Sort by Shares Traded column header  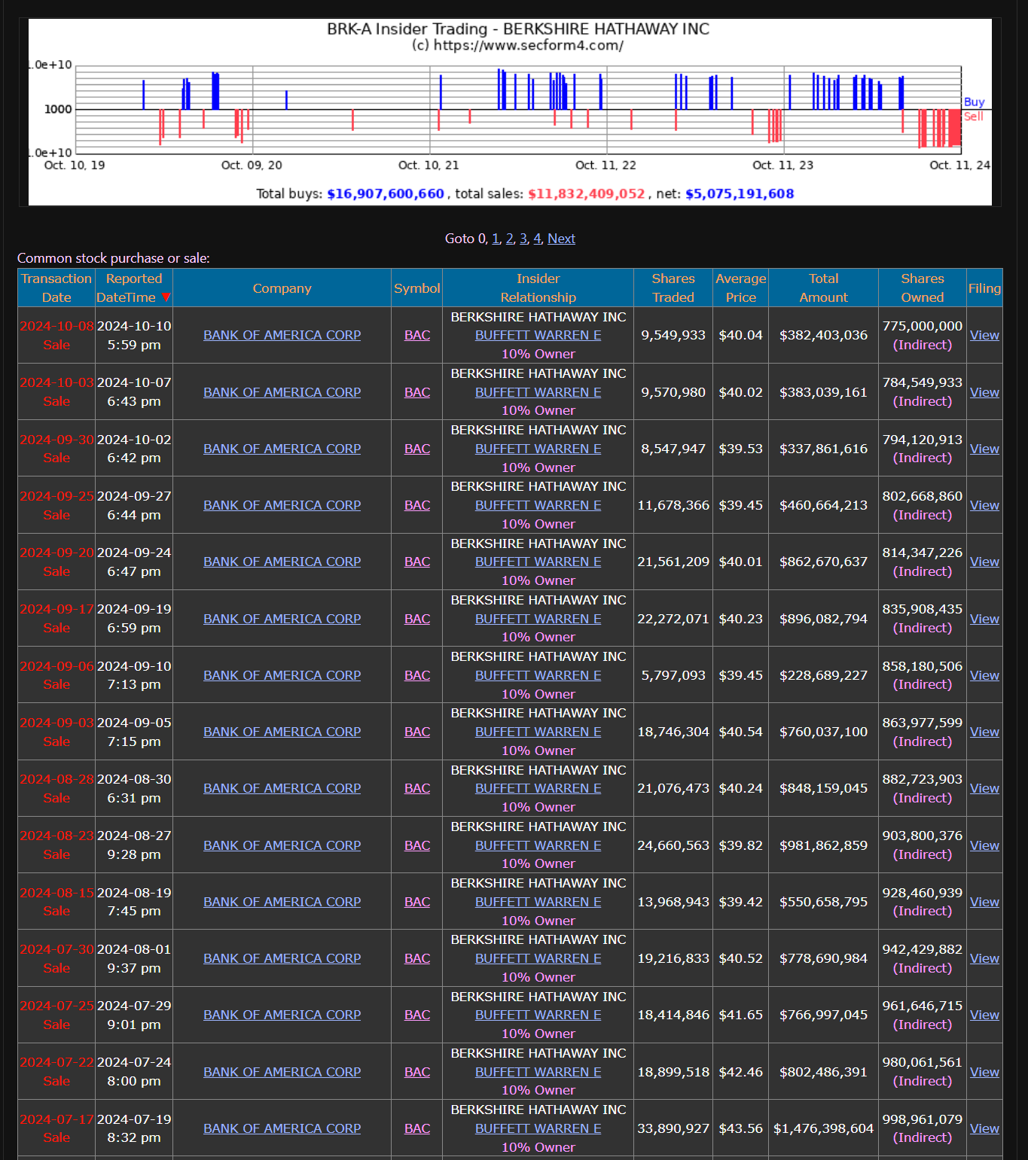pos(673,288)
